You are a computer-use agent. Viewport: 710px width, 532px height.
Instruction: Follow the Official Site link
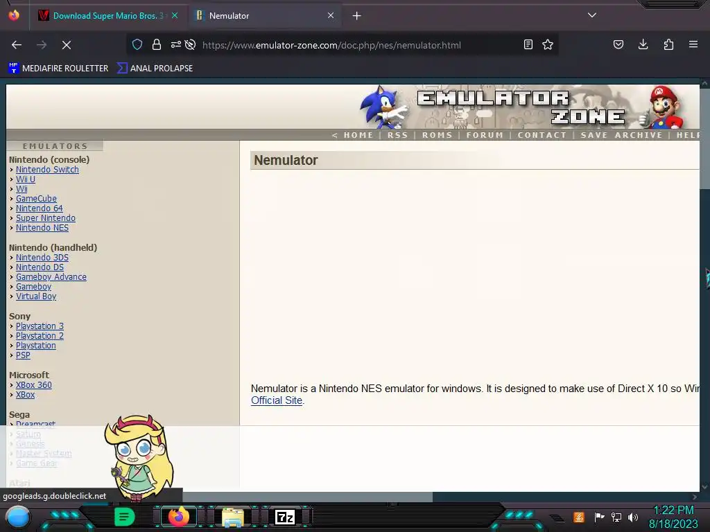[276, 400]
